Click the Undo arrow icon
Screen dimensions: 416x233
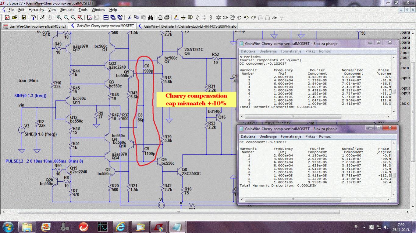tap(246, 18)
